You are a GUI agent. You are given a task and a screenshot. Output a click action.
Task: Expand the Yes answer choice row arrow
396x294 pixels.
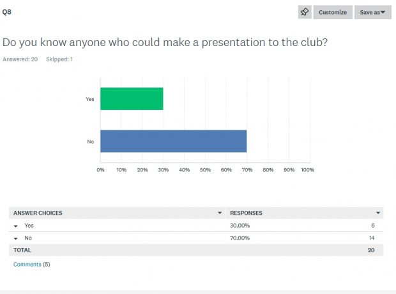[x=15, y=226]
